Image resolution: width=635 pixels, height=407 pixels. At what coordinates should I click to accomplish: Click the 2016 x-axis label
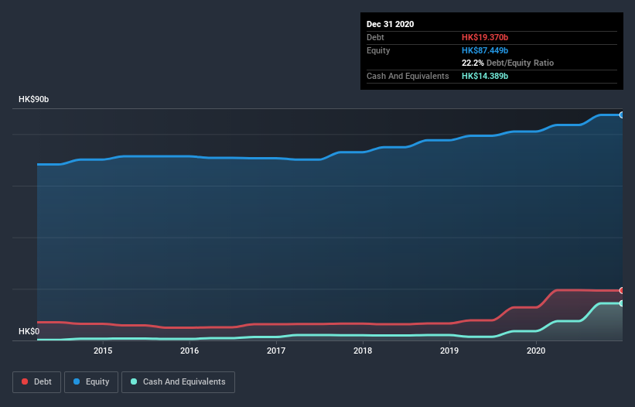(x=189, y=351)
